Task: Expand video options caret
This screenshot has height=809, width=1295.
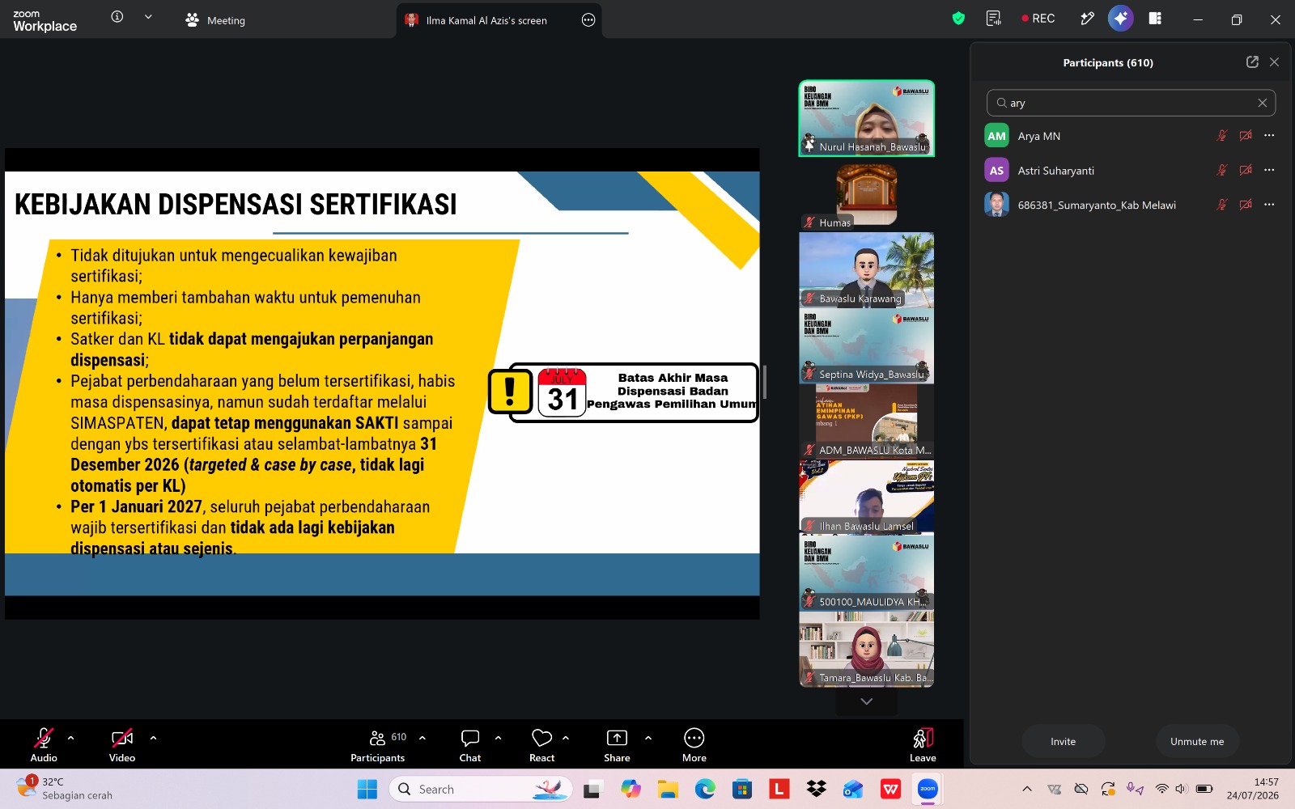Action: point(153,738)
